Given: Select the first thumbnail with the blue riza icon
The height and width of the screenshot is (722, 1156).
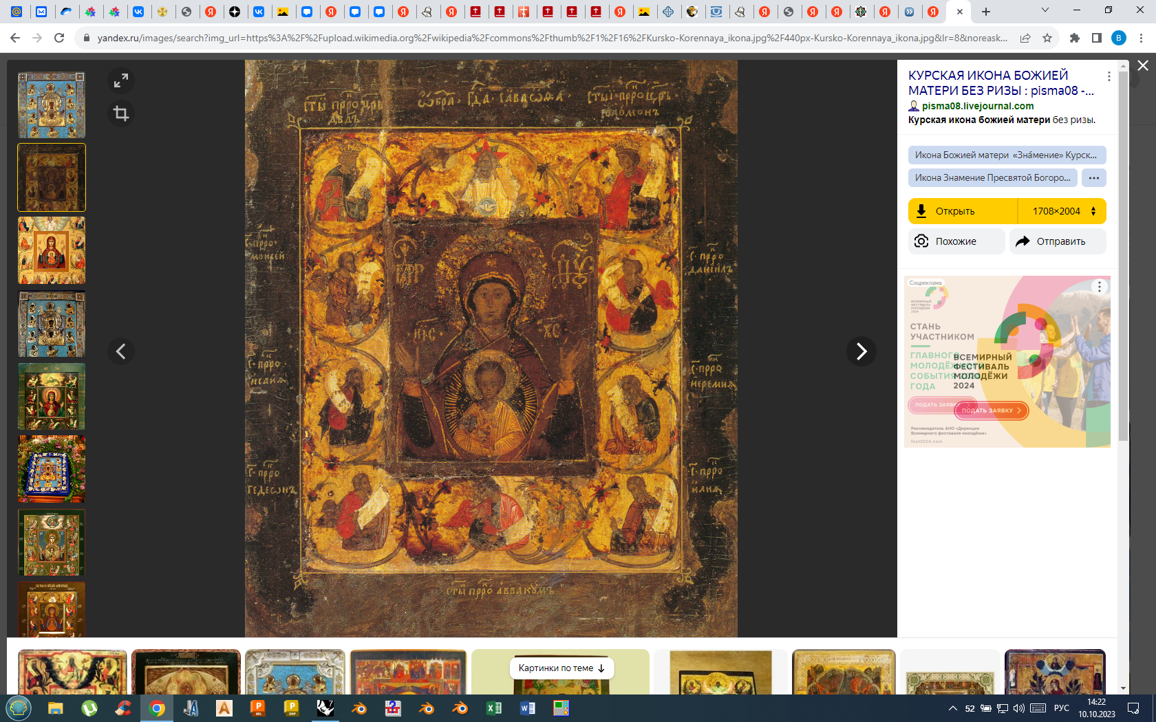Looking at the screenshot, I should coord(52,105).
